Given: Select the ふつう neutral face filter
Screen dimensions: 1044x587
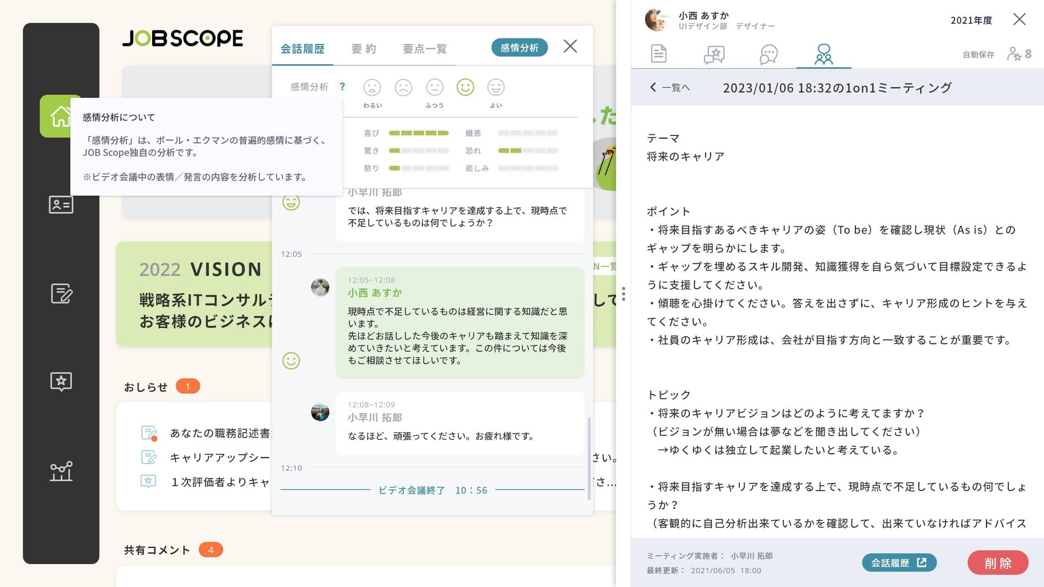Looking at the screenshot, I should pos(435,87).
